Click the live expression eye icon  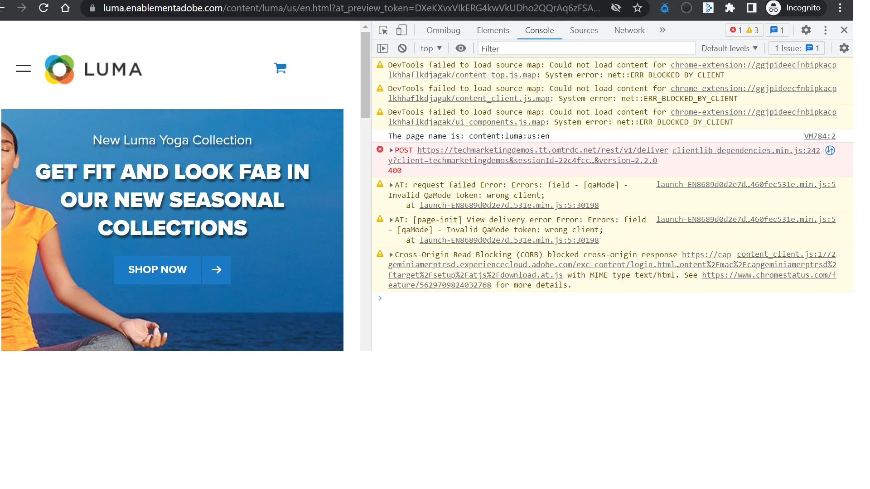(460, 48)
